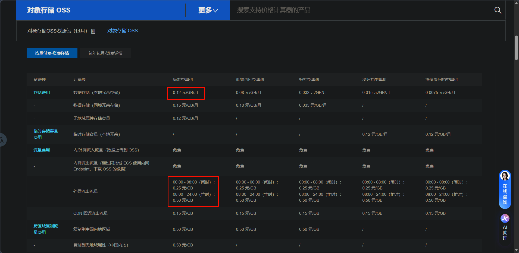Expand the 更多 dropdown menu
519x253 pixels.
coord(208,10)
